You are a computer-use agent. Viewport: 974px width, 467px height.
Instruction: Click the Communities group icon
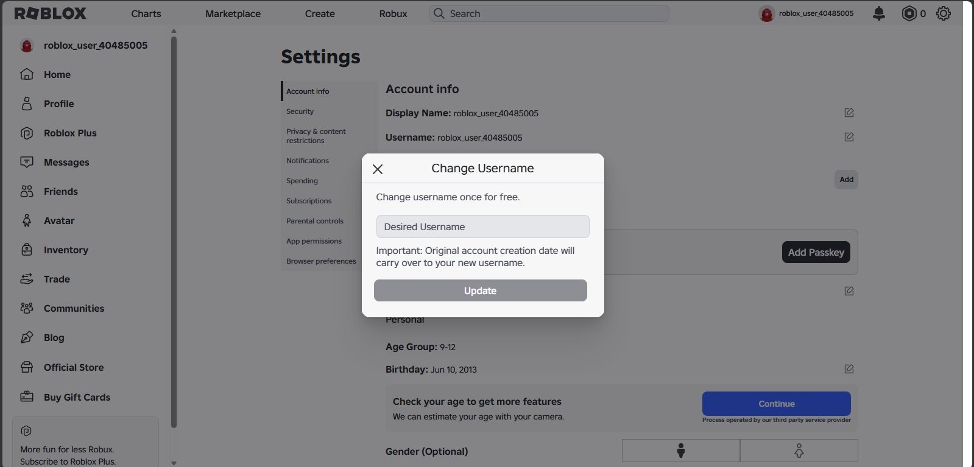[27, 308]
